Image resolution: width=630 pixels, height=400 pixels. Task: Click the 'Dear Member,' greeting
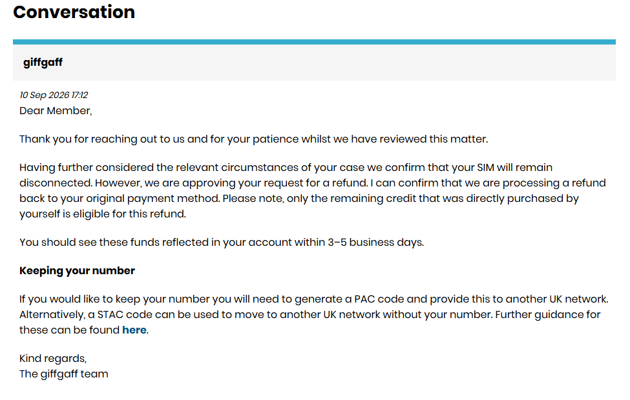[x=56, y=111]
